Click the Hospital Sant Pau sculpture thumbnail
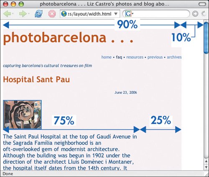 [22, 115]
